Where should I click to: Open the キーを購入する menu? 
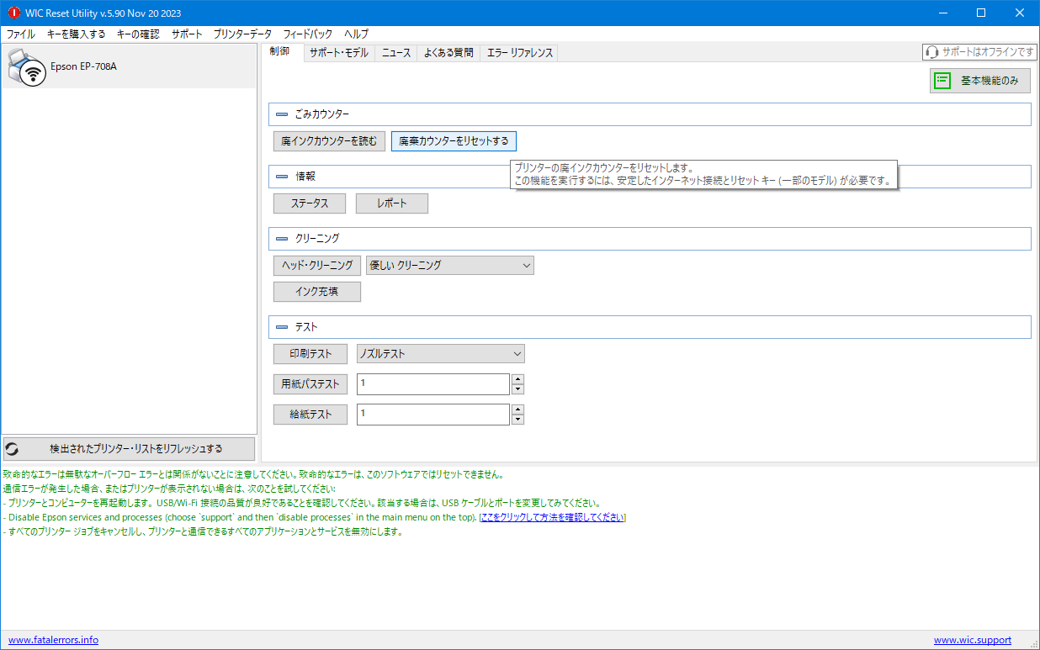point(76,34)
